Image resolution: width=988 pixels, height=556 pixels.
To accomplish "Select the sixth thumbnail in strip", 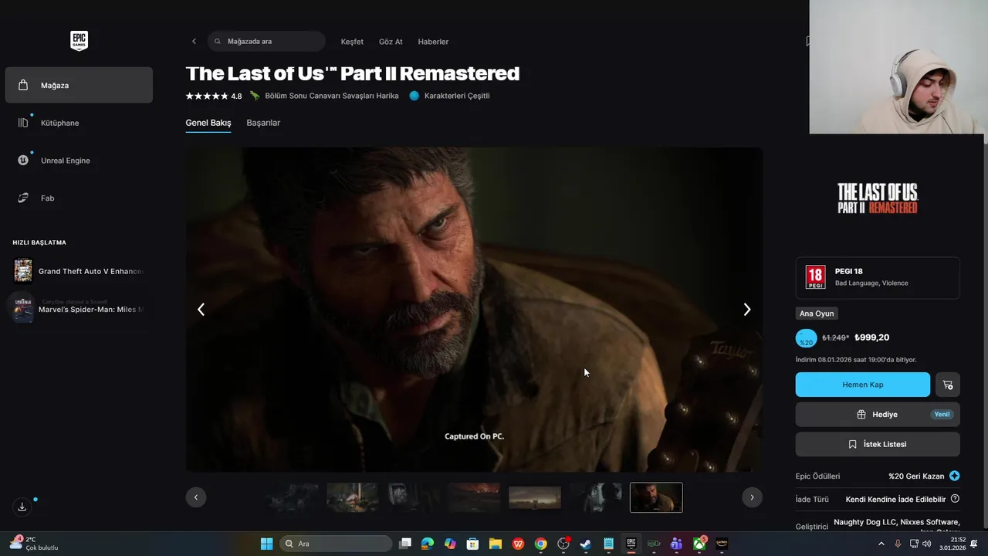I will pos(595,497).
